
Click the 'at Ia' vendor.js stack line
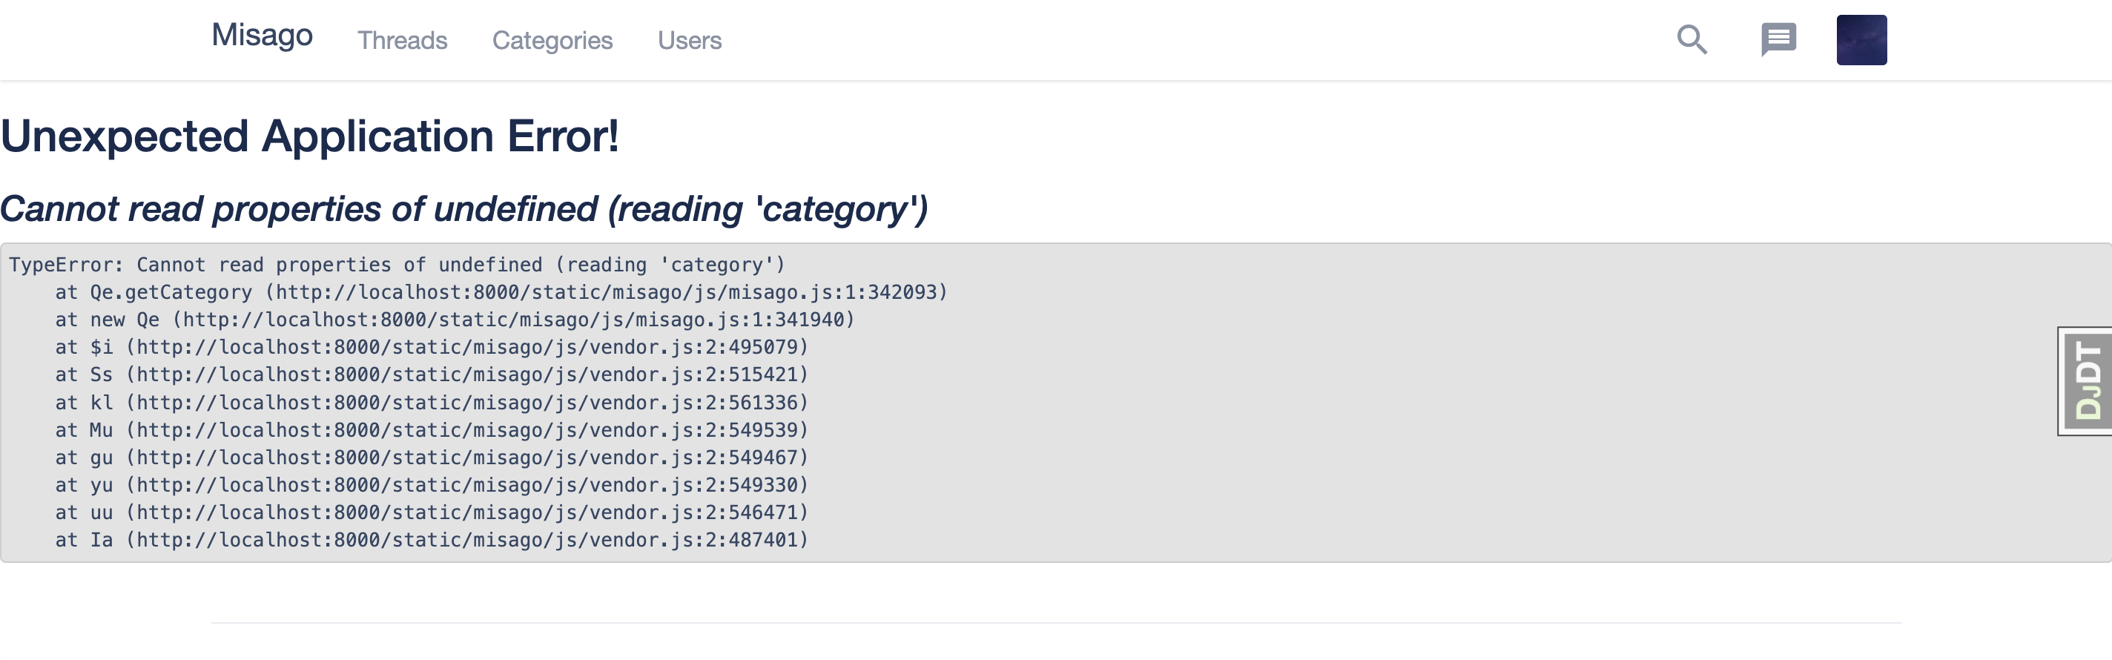(x=432, y=541)
